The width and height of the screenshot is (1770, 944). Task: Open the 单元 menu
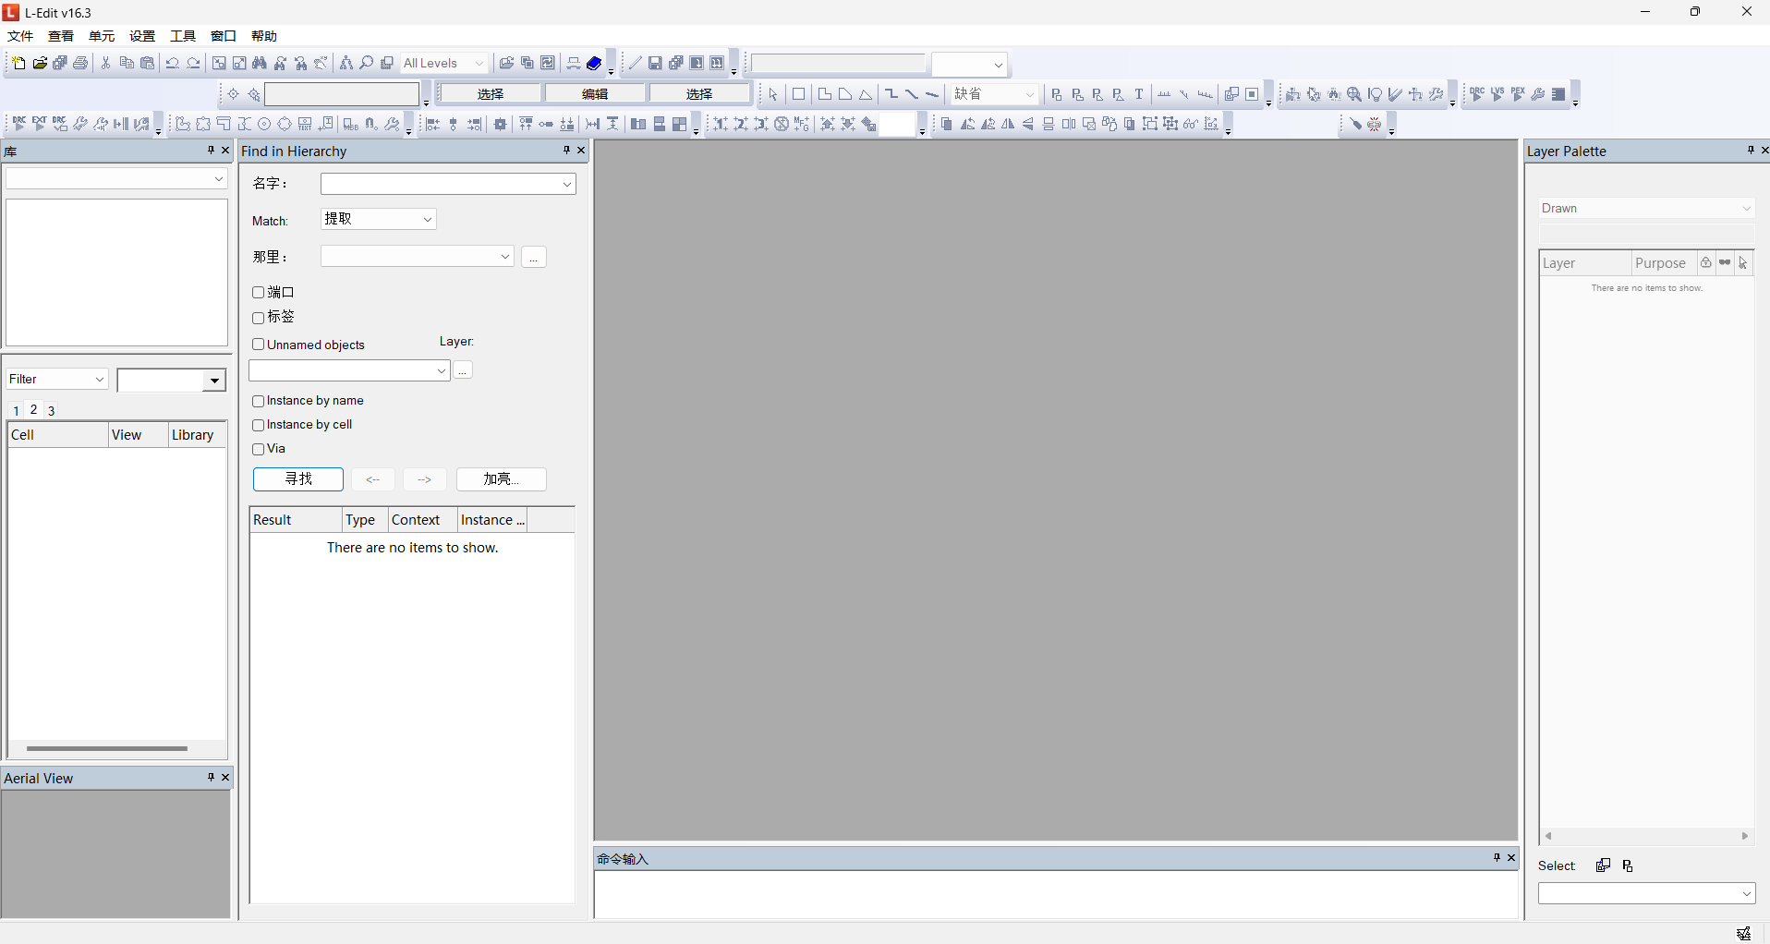tap(102, 36)
